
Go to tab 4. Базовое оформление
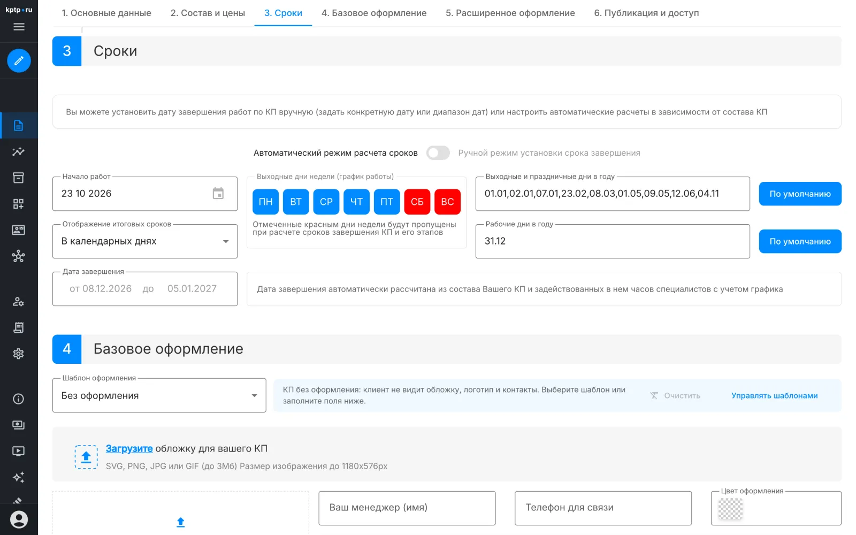click(x=374, y=13)
